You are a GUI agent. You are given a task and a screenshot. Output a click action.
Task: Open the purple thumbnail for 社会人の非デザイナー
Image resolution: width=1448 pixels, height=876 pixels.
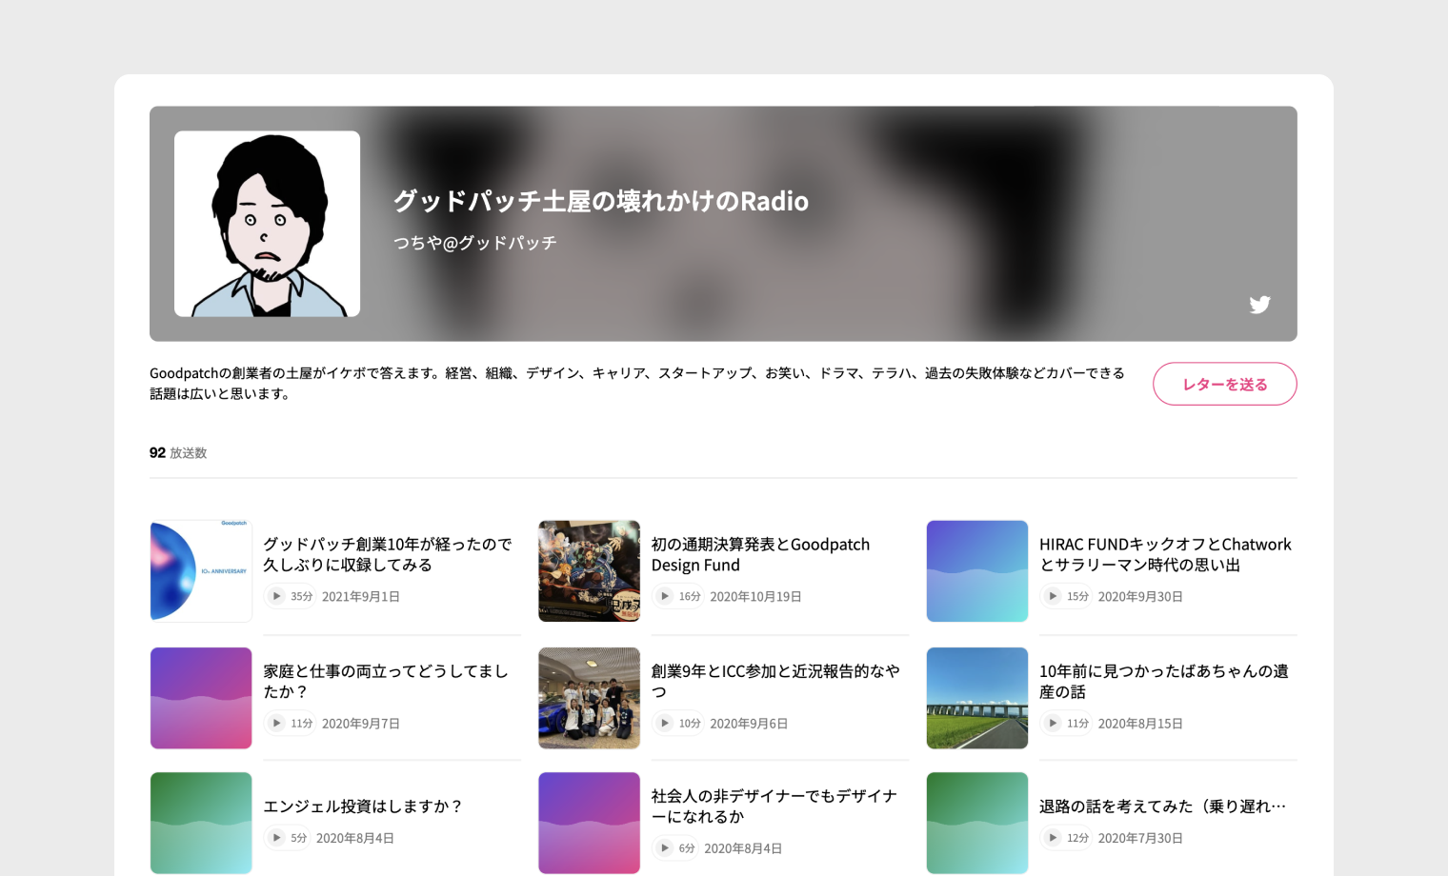point(589,823)
